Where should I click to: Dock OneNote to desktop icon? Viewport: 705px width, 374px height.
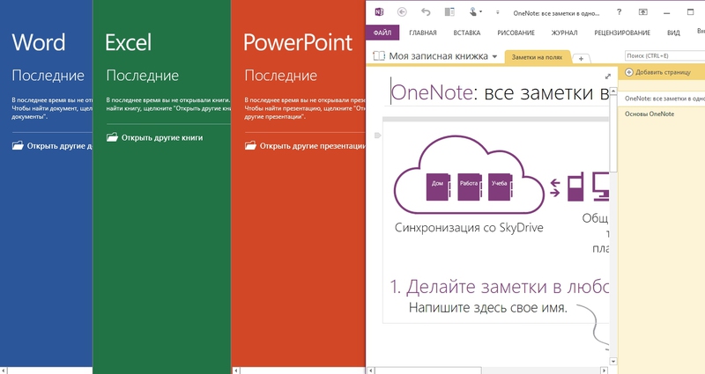449,12
